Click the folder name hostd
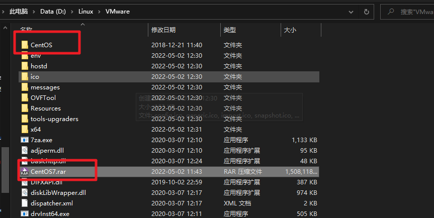 click(39, 66)
